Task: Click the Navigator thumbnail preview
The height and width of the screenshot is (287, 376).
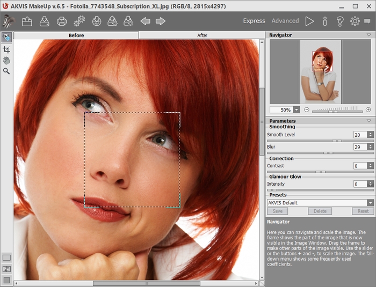Action: tap(320, 72)
